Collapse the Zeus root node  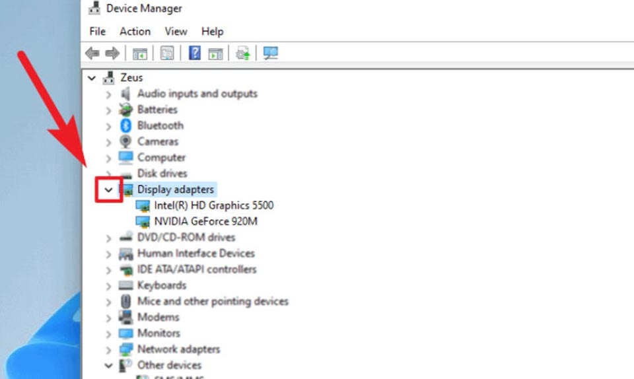(x=92, y=78)
